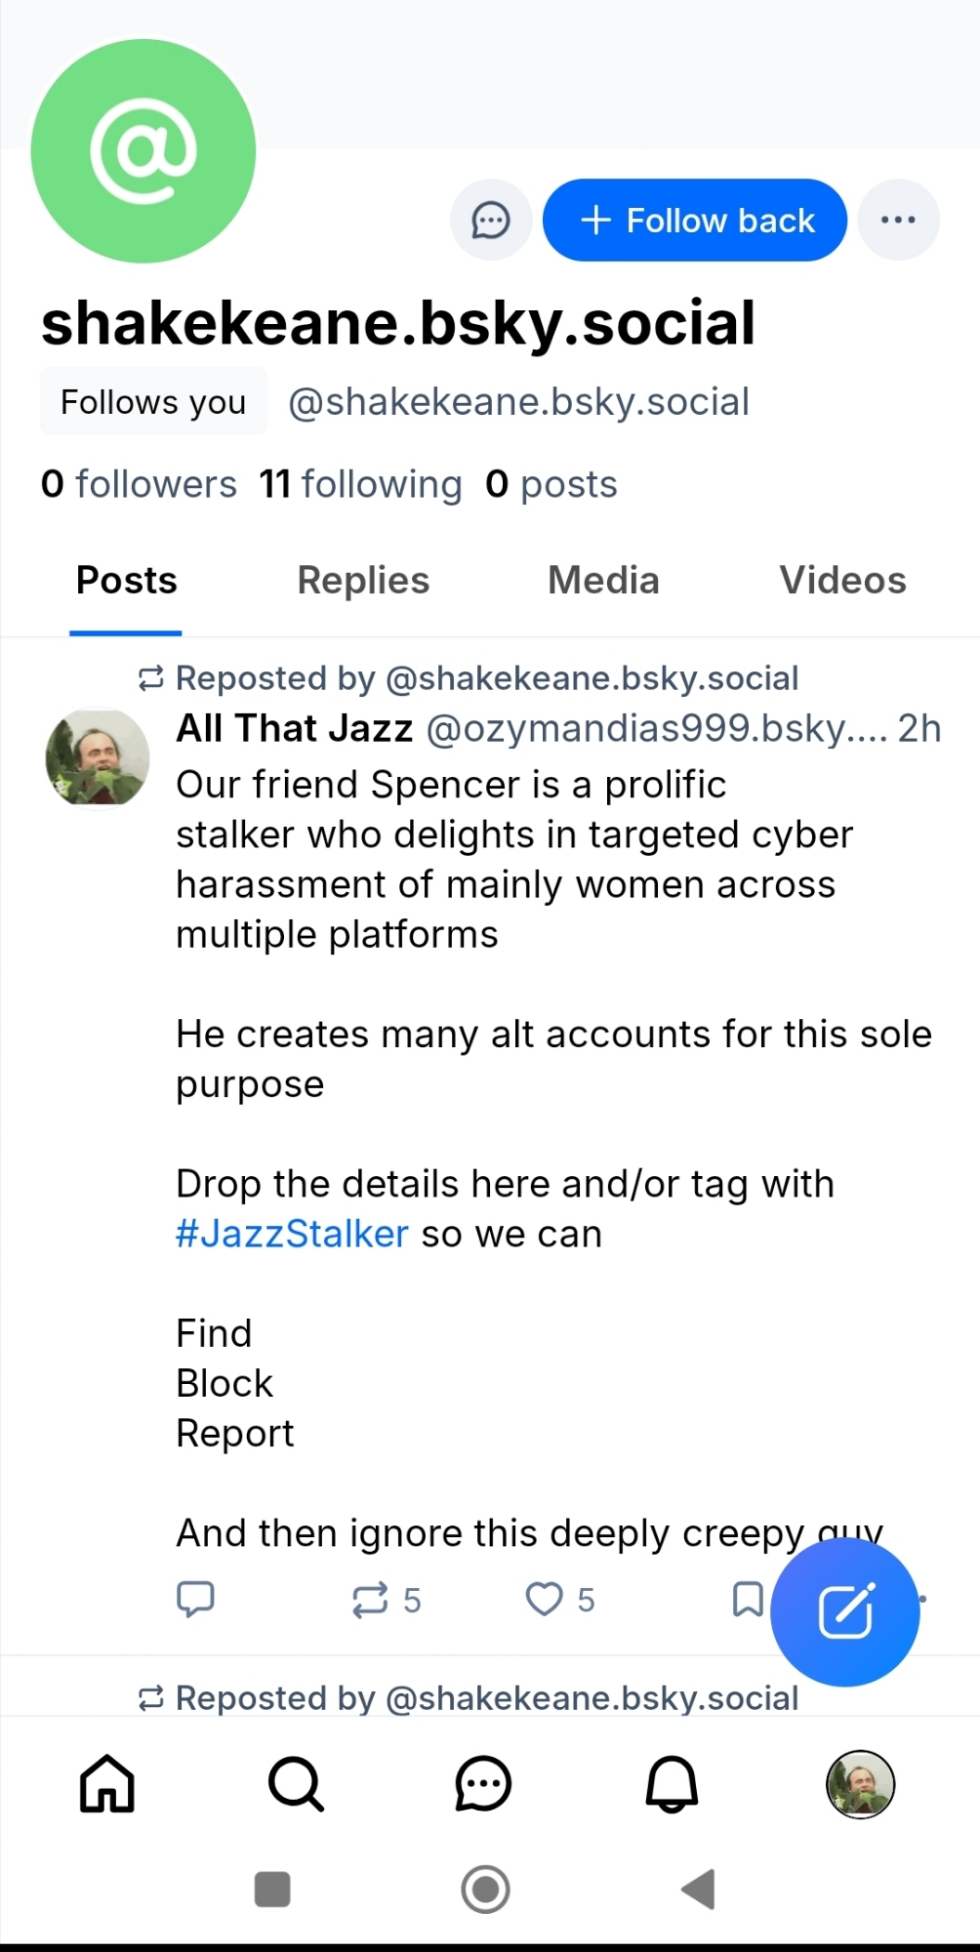The width and height of the screenshot is (980, 1952).
Task: Open the three-dot profile options menu
Action: click(x=898, y=221)
